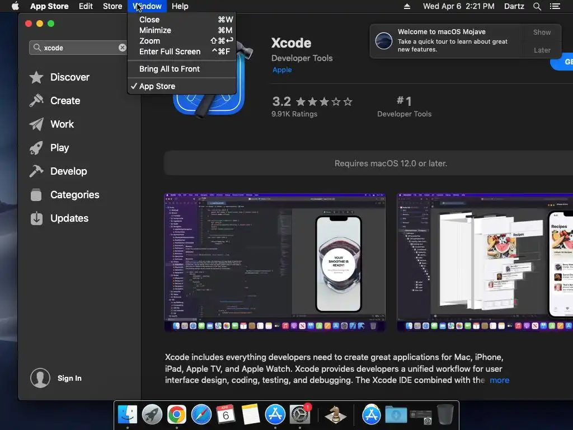Launch Google Chrome from the Dock

[176, 415]
